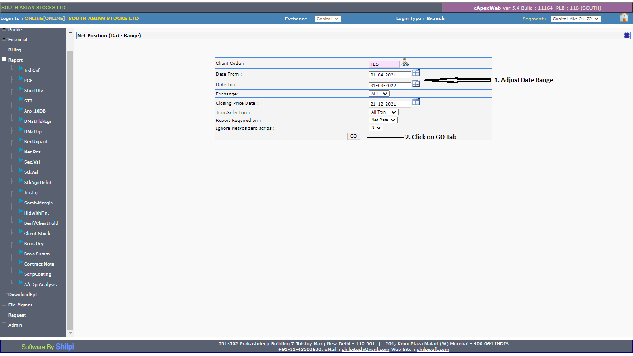
Task: Close the Net Position panel
Action: point(627,36)
